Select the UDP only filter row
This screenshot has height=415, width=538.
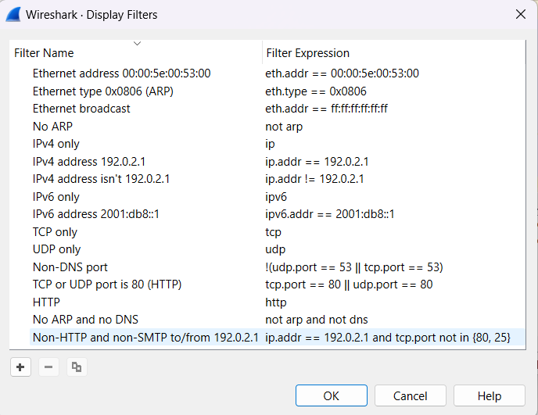click(56, 249)
